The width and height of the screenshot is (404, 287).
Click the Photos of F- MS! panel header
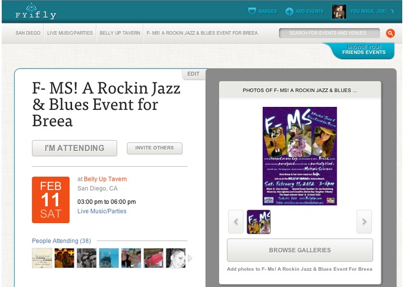point(300,91)
